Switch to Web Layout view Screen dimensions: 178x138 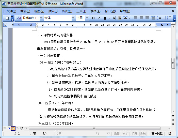coord(9,128)
